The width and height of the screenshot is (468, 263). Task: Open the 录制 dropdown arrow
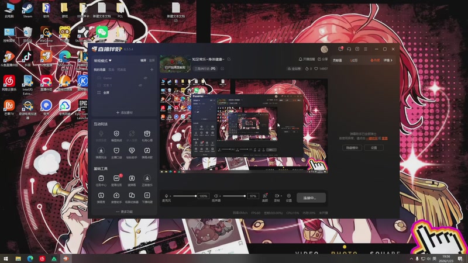(x=281, y=196)
